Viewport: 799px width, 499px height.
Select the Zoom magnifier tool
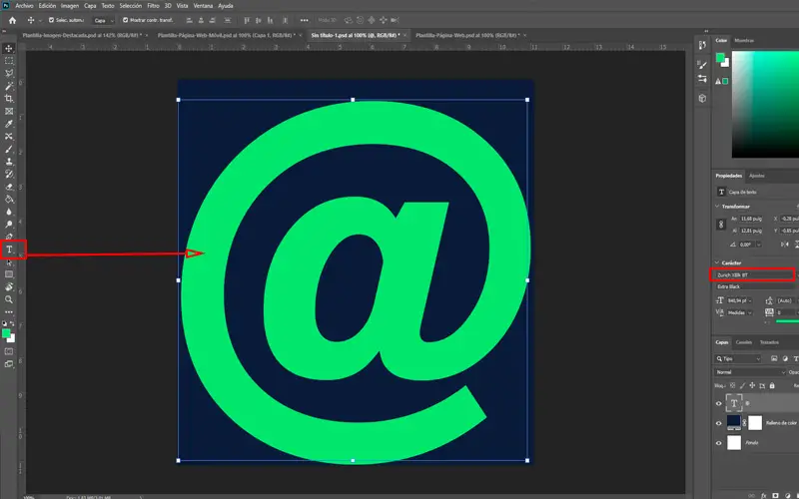[x=9, y=298]
